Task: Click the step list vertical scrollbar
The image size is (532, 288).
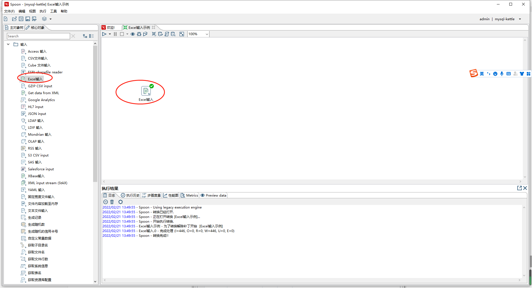Action: point(95,111)
